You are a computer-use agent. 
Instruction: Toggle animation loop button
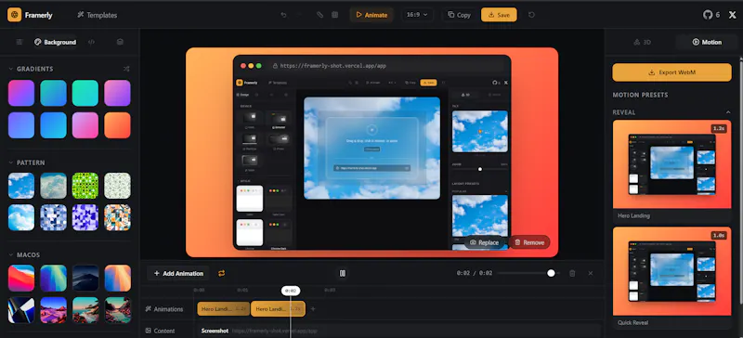tap(221, 273)
